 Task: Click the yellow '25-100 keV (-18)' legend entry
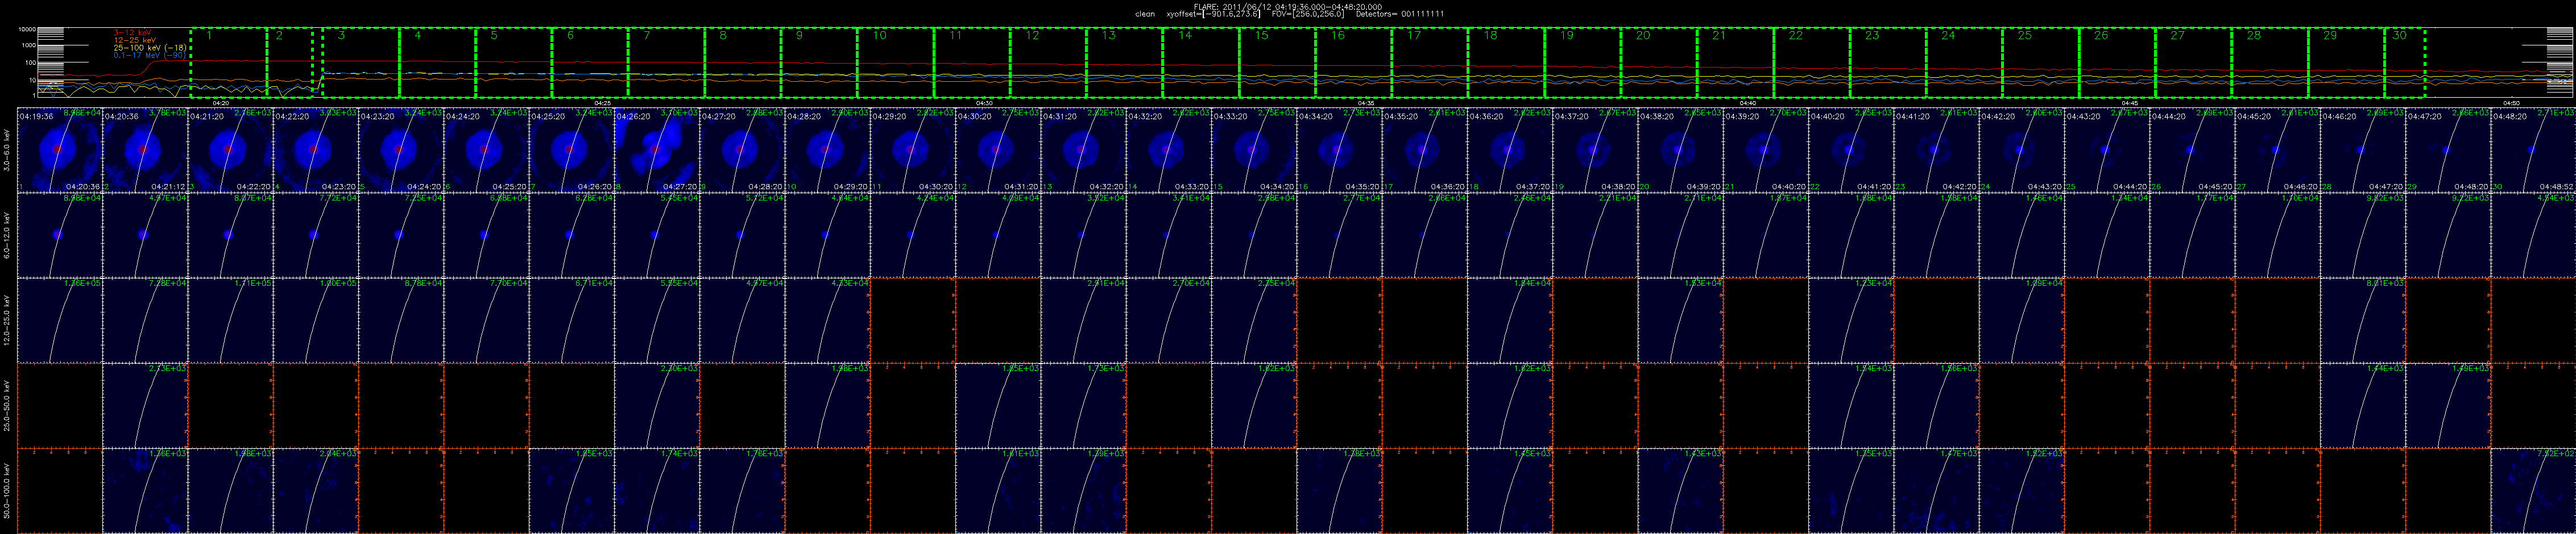point(149,47)
